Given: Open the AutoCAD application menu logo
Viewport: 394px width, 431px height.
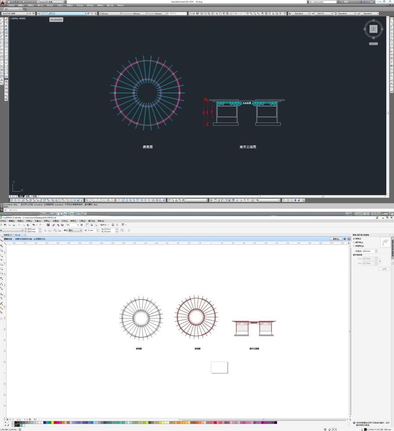Looking at the screenshot, I should click(3, 3).
